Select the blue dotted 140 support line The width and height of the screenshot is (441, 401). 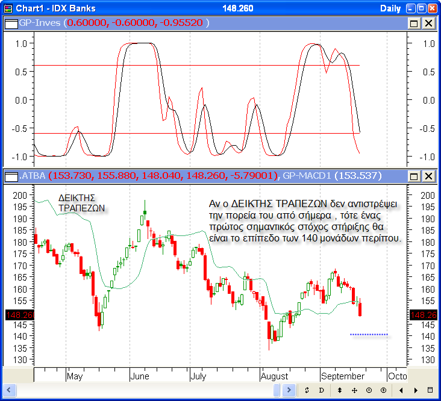click(369, 334)
